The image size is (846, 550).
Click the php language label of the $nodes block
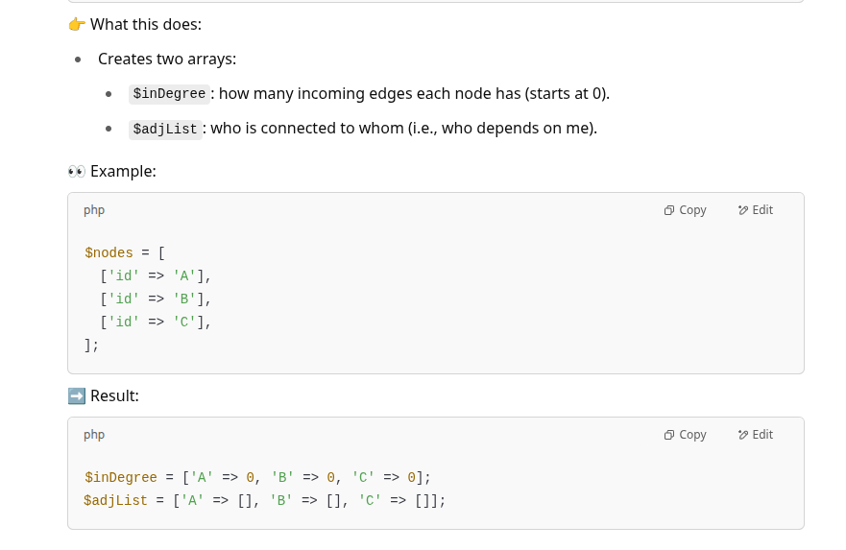tap(94, 210)
